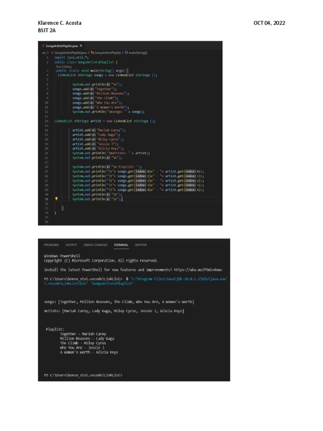Click the 'SongsArtistsPlaylist' argument in terminal command
323x431 pixels.
[112, 283]
